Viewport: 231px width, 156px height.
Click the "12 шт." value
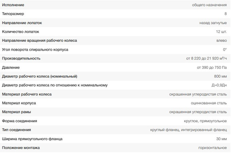(221, 32)
